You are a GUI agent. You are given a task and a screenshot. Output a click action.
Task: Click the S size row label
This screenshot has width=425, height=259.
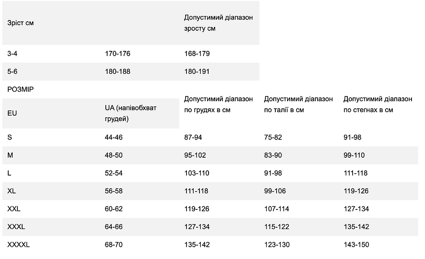(10, 137)
